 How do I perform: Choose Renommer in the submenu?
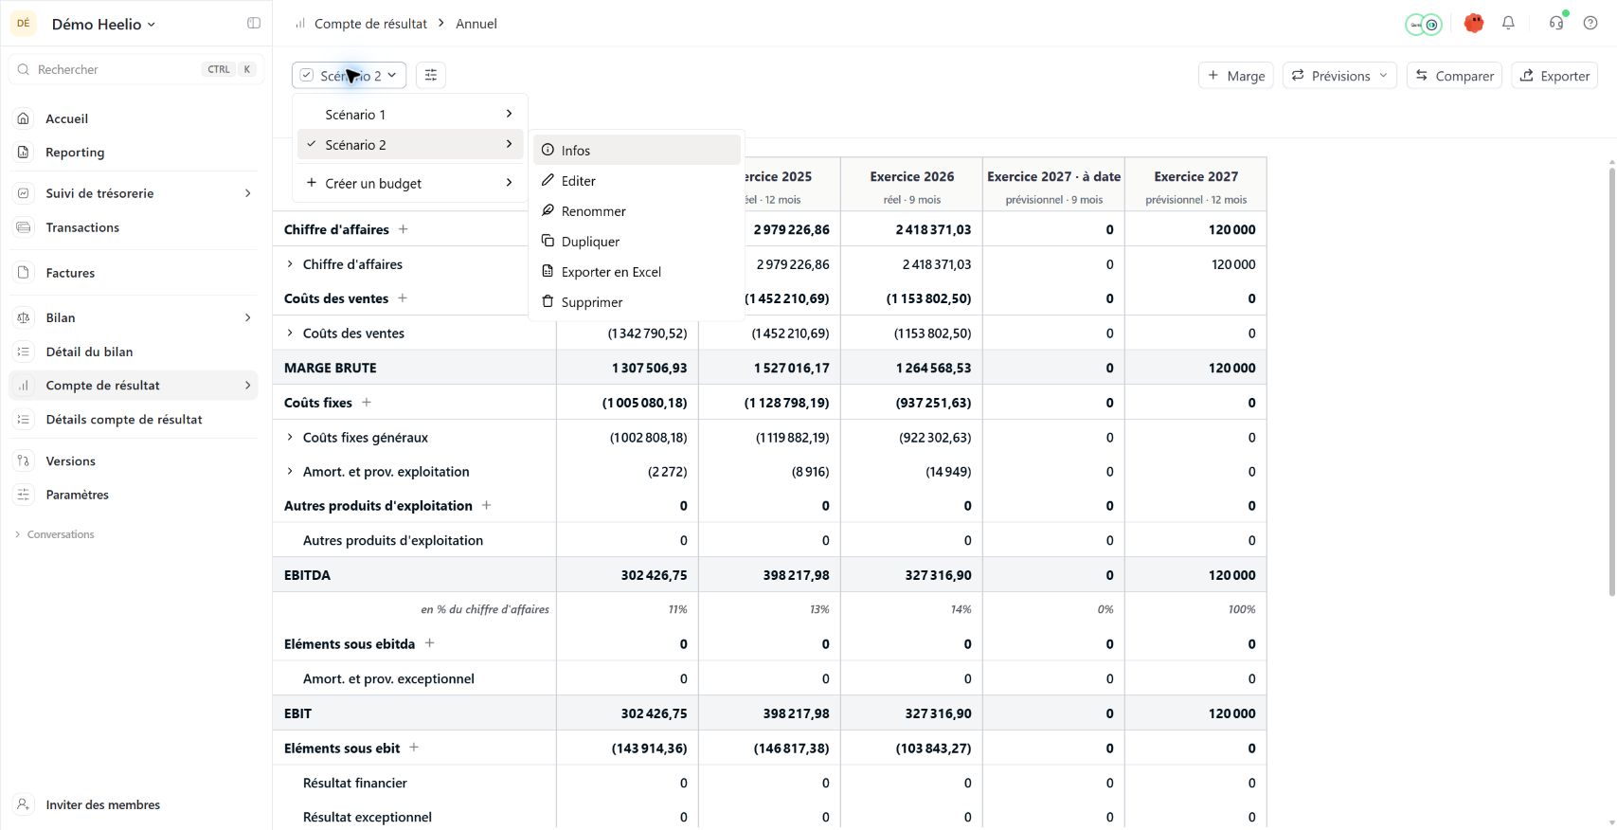pyautogui.click(x=637, y=210)
